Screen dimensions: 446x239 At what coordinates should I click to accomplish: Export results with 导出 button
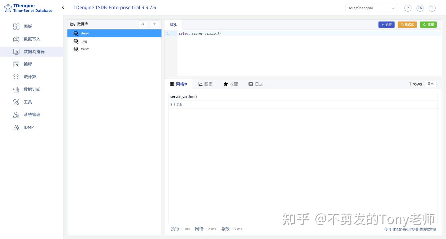tap(431, 84)
